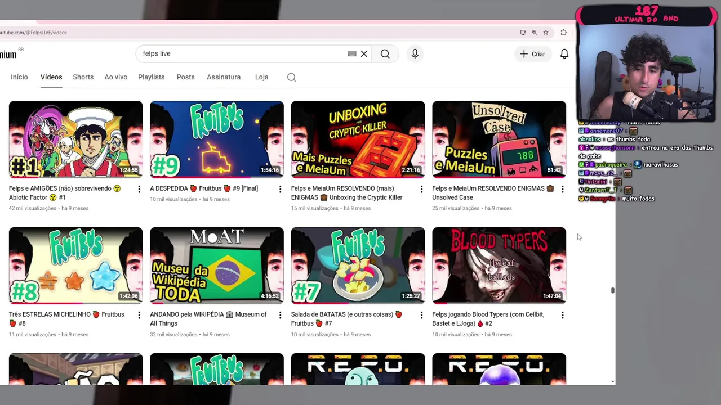Click title A DESPEDIDA Fruitbus #9 [Final]
721x405 pixels.
point(204,188)
